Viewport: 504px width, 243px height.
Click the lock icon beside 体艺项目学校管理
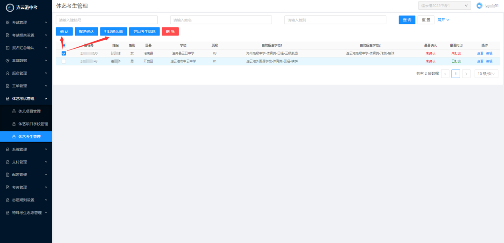[x=14, y=124]
